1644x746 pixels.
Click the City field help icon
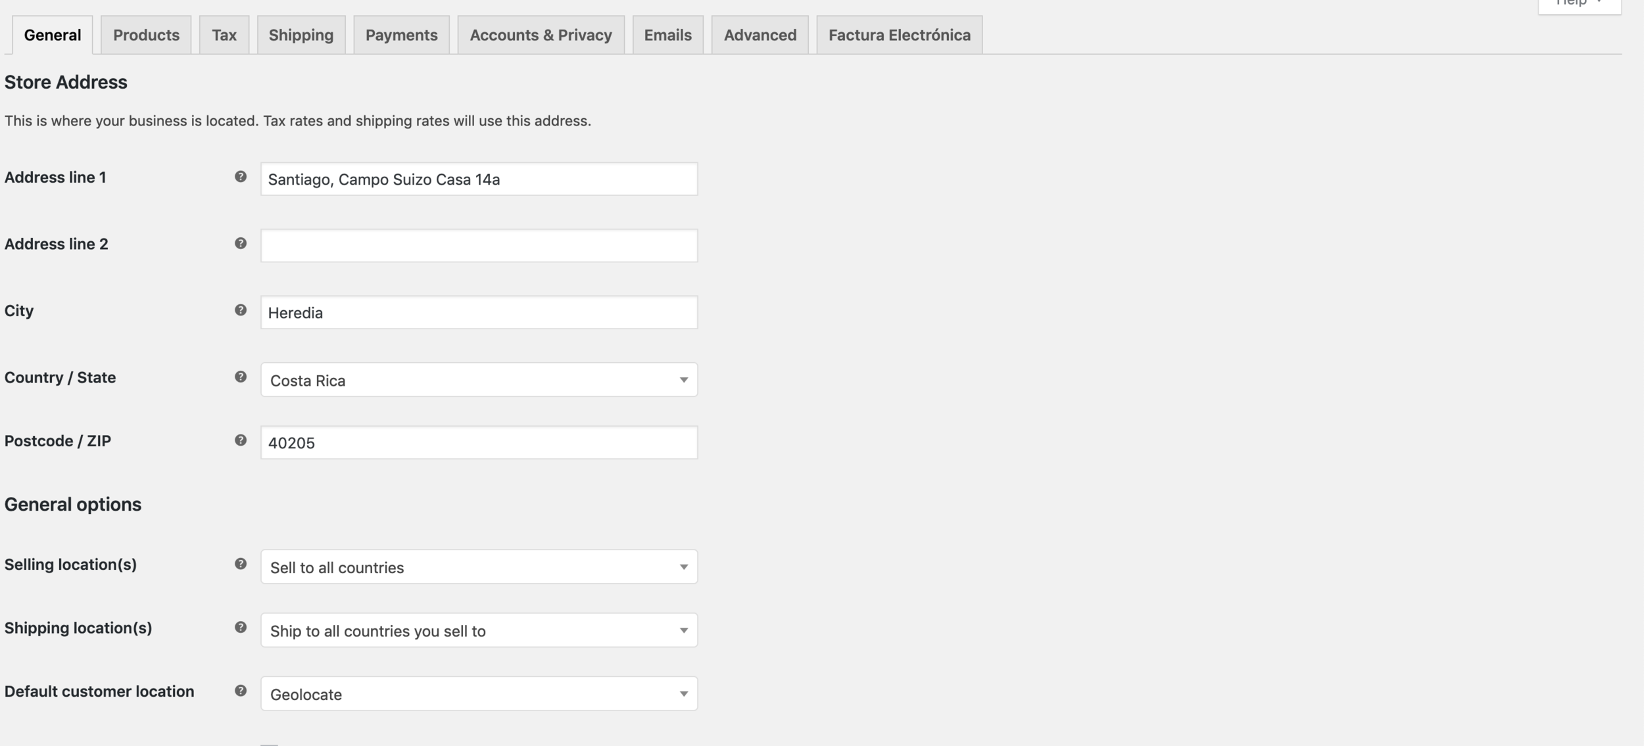241,310
